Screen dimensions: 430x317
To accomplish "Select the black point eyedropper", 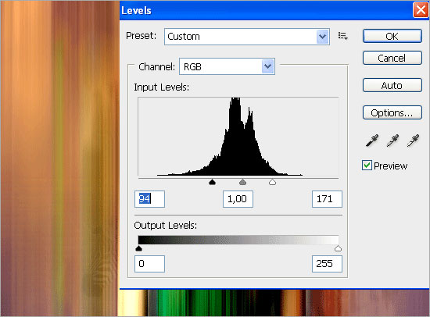I will coord(372,141).
